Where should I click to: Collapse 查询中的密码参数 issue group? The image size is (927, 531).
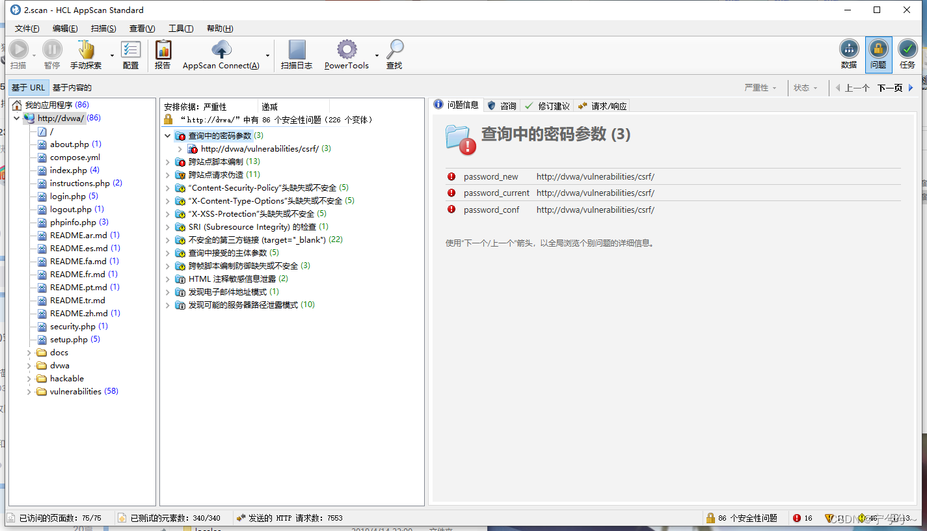[168, 135]
